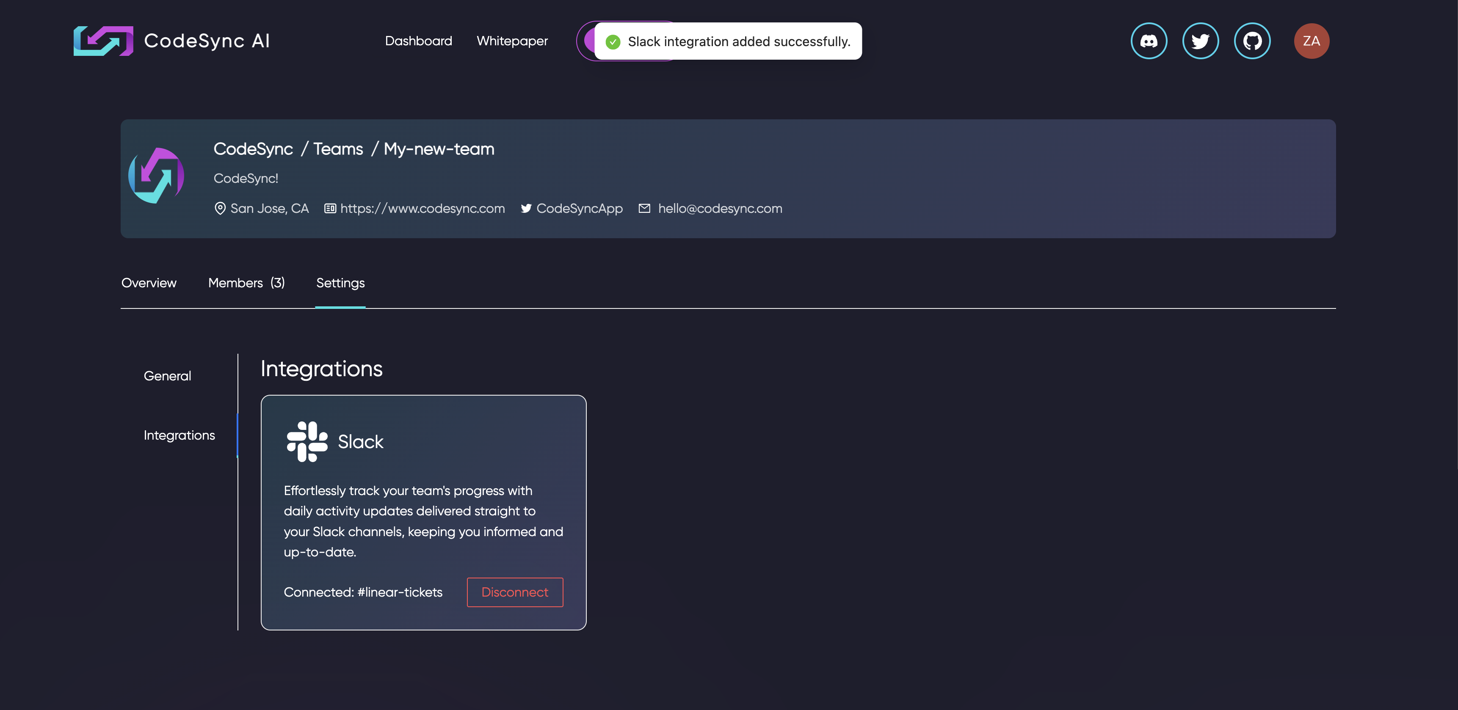Open the CodeSyncApp Twitter handle
This screenshot has height=710, width=1458.
click(579, 208)
